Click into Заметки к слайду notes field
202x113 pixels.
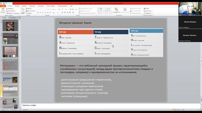111,106
